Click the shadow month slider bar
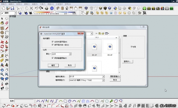This screenshot has height=108, width=178. point(44,12)
